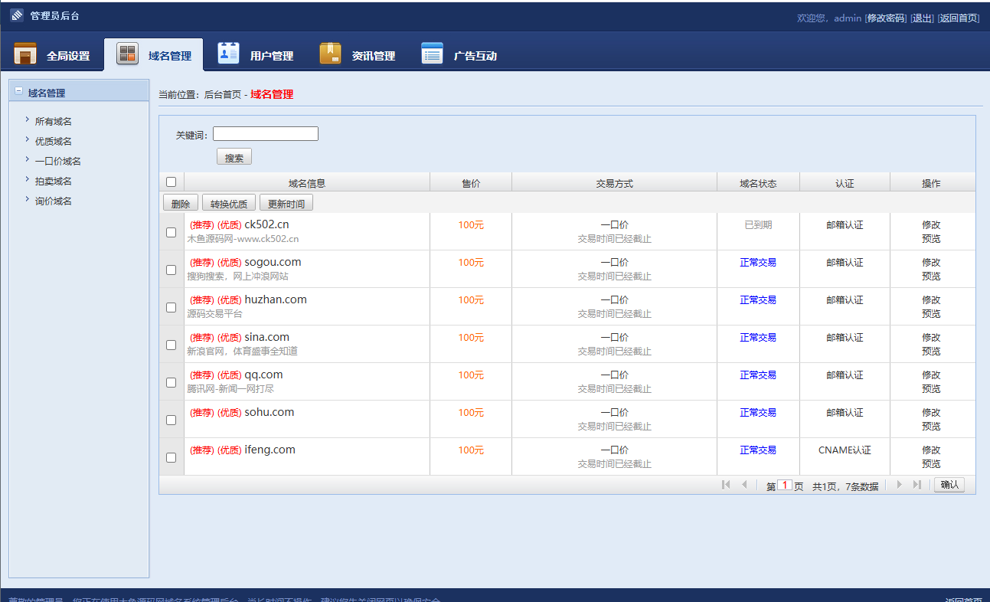Expand 优质域名 arrow in sidebar
990x602 pixels.
tap(27, 140)
